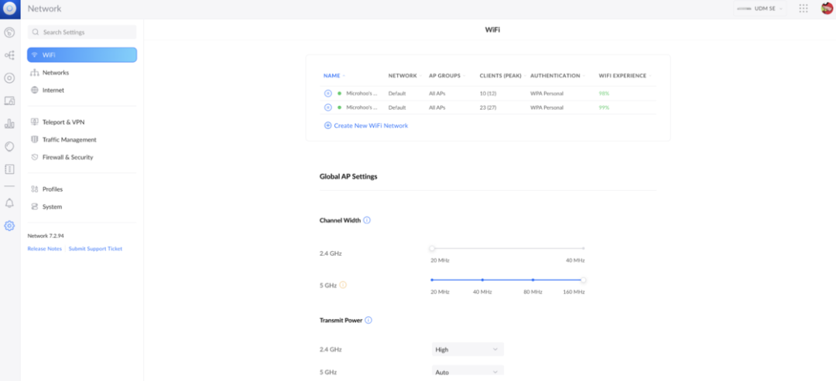Open the notifications bell icon
The height and width of the screenshot is (381, 836).
coord(9,203)
